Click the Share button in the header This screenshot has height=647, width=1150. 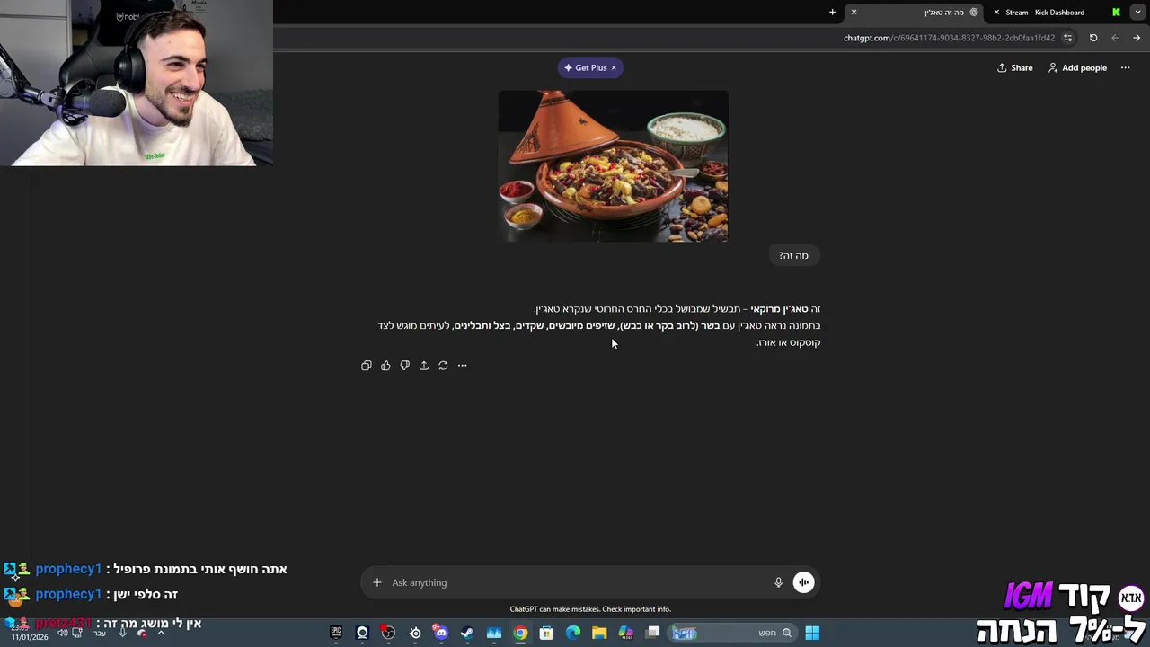[x=1015, y=67]
